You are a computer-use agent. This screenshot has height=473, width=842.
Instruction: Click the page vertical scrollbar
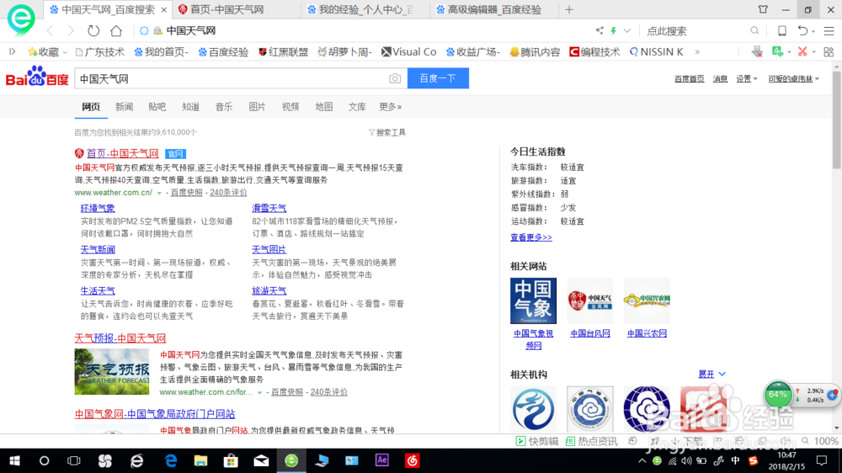[837, 121]
